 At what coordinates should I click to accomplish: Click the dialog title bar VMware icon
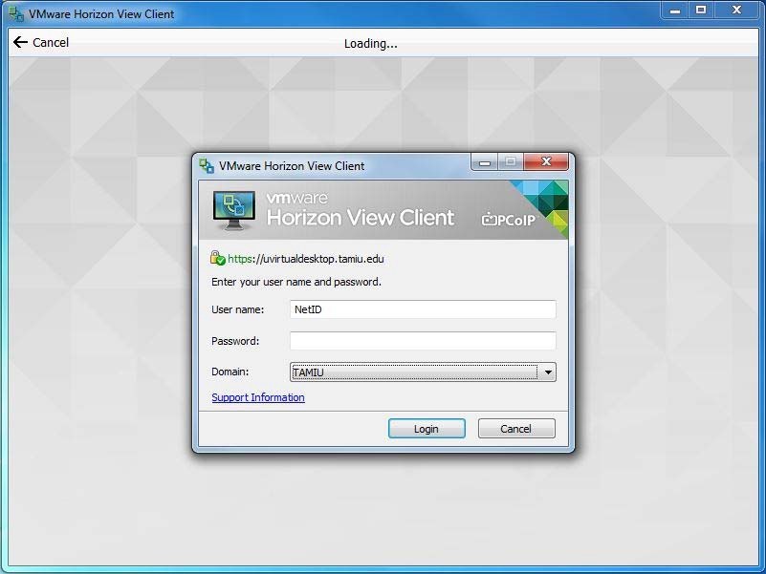tap(207, 165)
